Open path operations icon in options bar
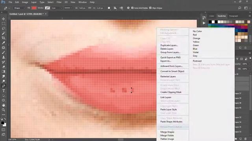Screen dimensions: 252x141 [x=109, y=8]
